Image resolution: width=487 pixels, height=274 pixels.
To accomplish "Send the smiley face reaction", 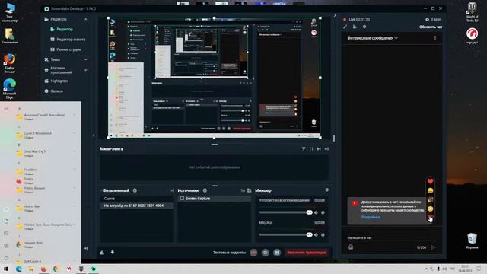I will pos(430,190).
